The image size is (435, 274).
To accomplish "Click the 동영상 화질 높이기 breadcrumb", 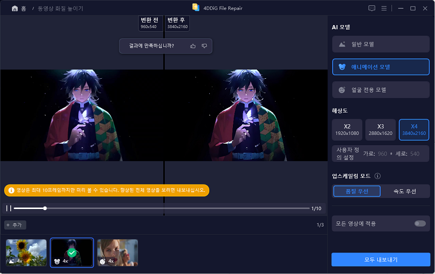I will [60, 9].
